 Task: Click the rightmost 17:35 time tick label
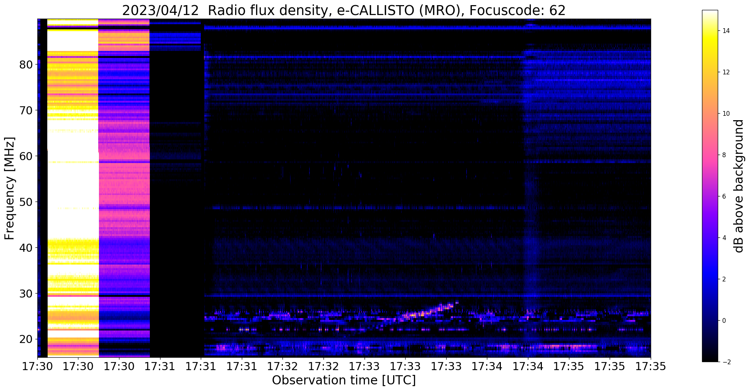point(650,366)
